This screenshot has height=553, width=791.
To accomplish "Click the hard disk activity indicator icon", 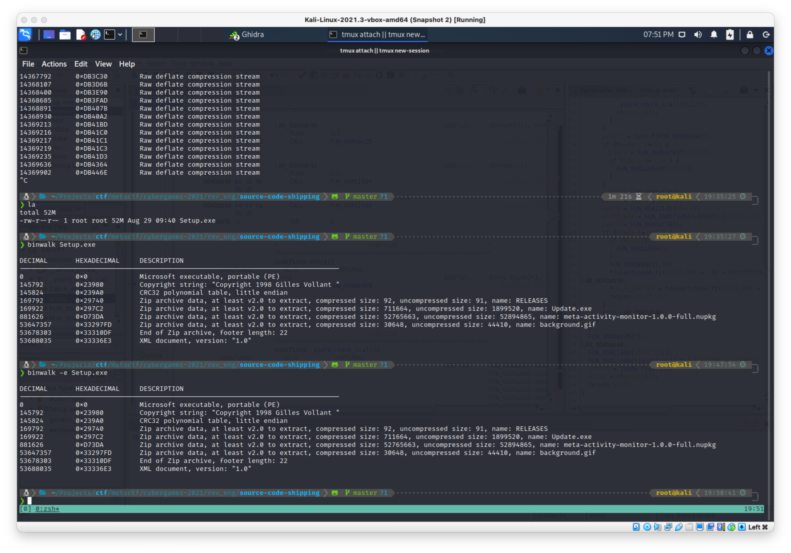I will 636,527.
